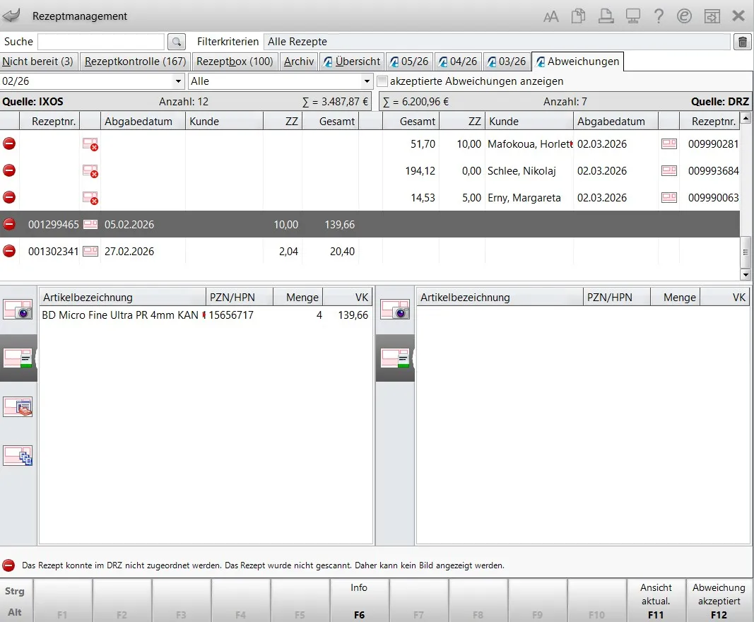Click prescription icon next to 009990281
This screenshot has height=622, width=754.
669,143
